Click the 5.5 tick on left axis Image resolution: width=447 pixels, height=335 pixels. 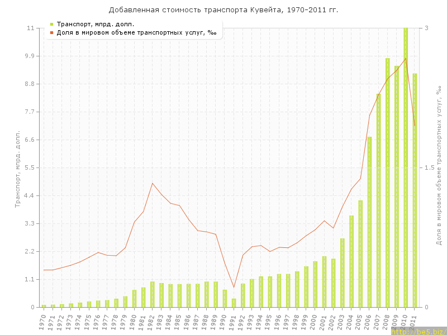pos(28,167)
